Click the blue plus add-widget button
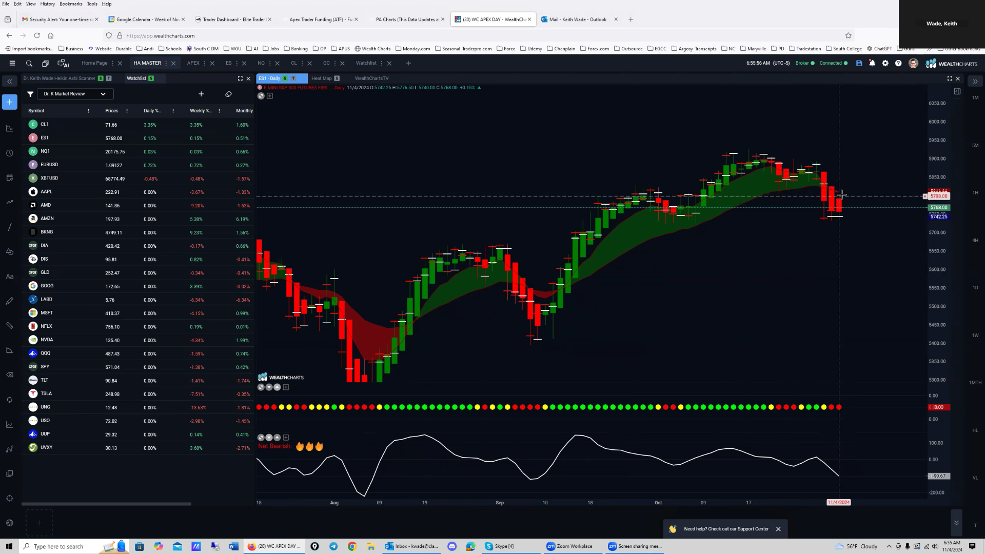The image size is (985, 554). (x=9, y=102)
